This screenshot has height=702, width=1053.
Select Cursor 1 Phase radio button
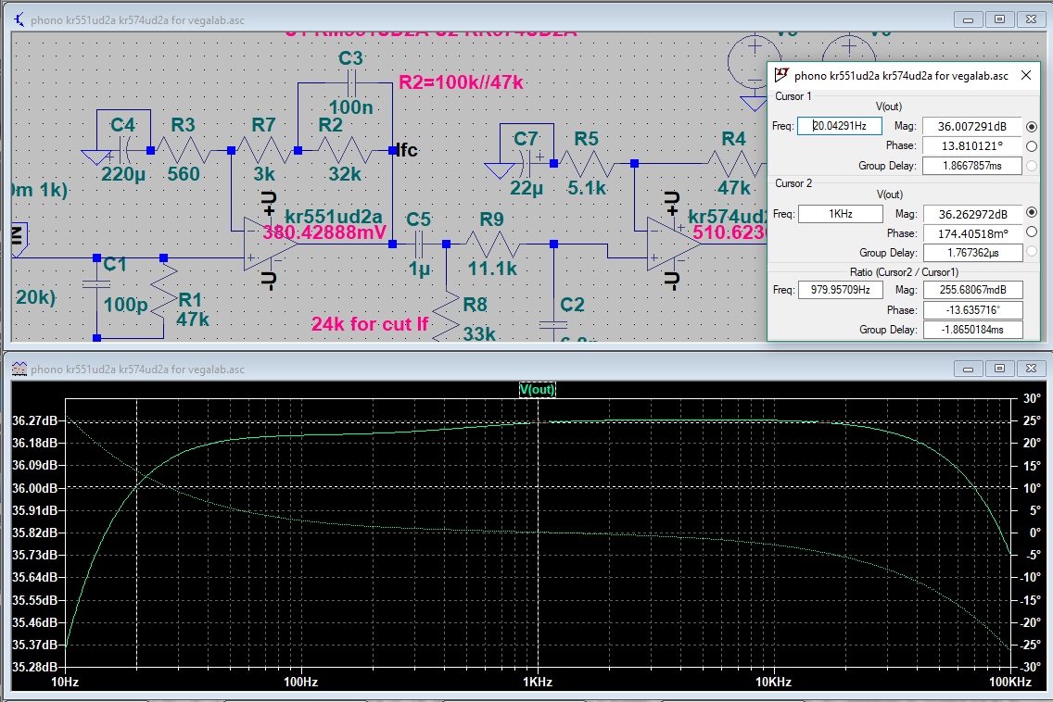[x=1032, y=145]
